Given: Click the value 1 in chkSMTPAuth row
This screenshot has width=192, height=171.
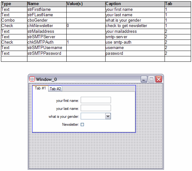Looking at the screenshot, I should 86,42.
